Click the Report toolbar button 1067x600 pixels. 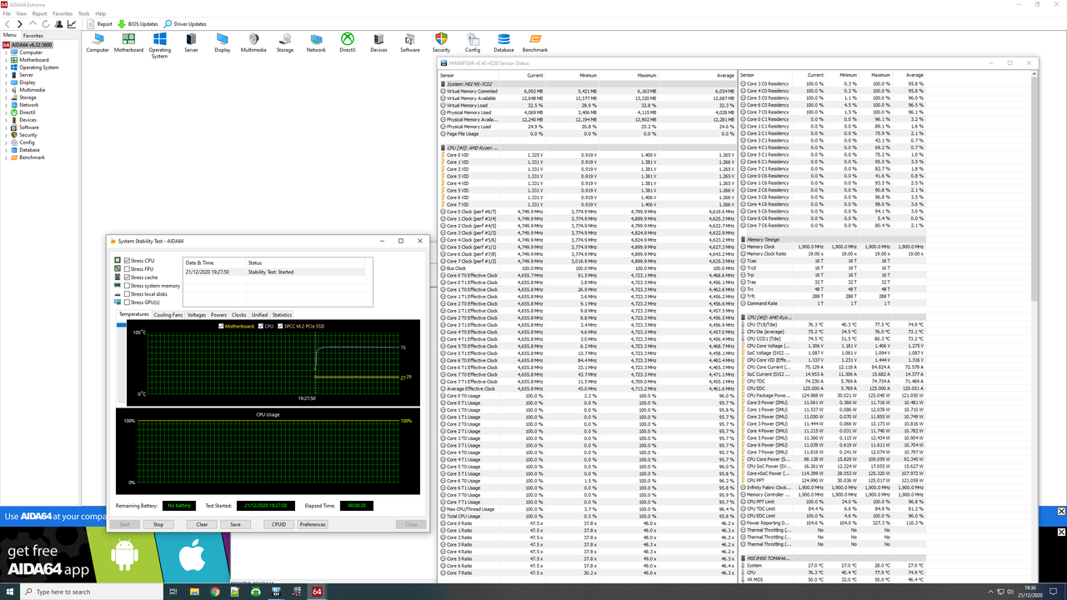[x=99, y=24]
